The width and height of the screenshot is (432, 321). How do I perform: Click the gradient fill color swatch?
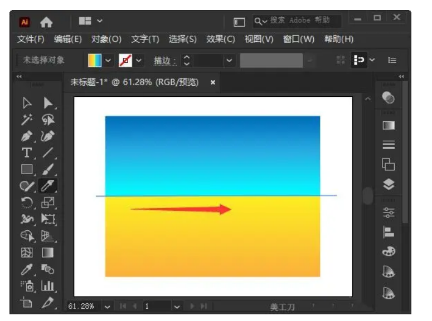pyautogui.click(x=95, y=60)
